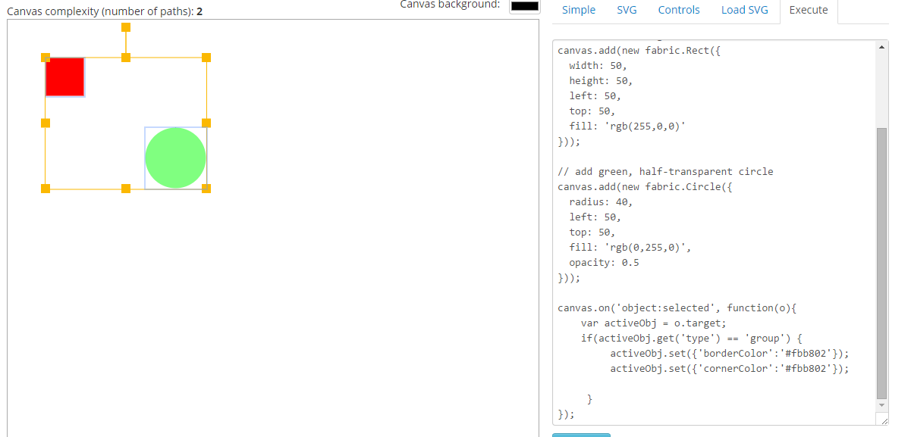The height and width of the screenshot is (437, 911).
Task: Open the Controls tab
Action: tap(679, 10)
